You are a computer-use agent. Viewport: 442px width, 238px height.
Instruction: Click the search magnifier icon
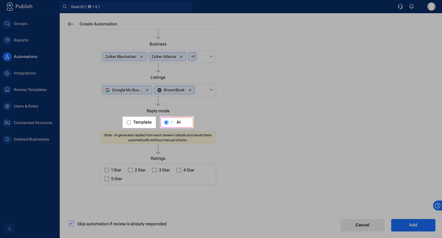click(65, 6)
